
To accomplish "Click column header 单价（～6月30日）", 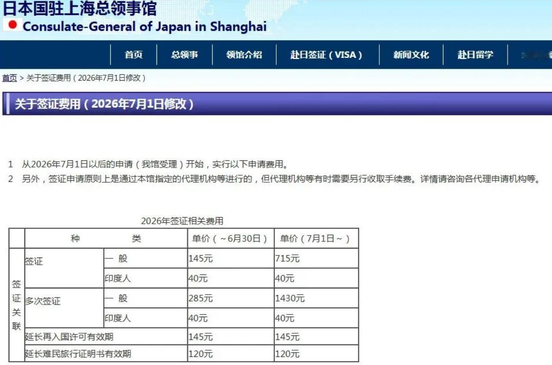I will [x=230, y=238].
